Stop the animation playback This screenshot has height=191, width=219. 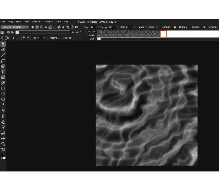click(9, 32)
